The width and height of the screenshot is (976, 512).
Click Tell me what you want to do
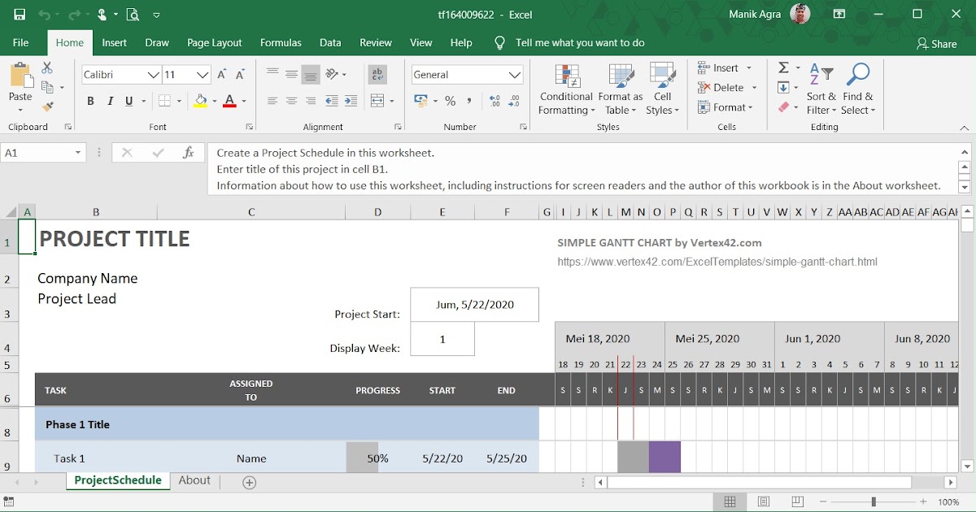(579, 43)
